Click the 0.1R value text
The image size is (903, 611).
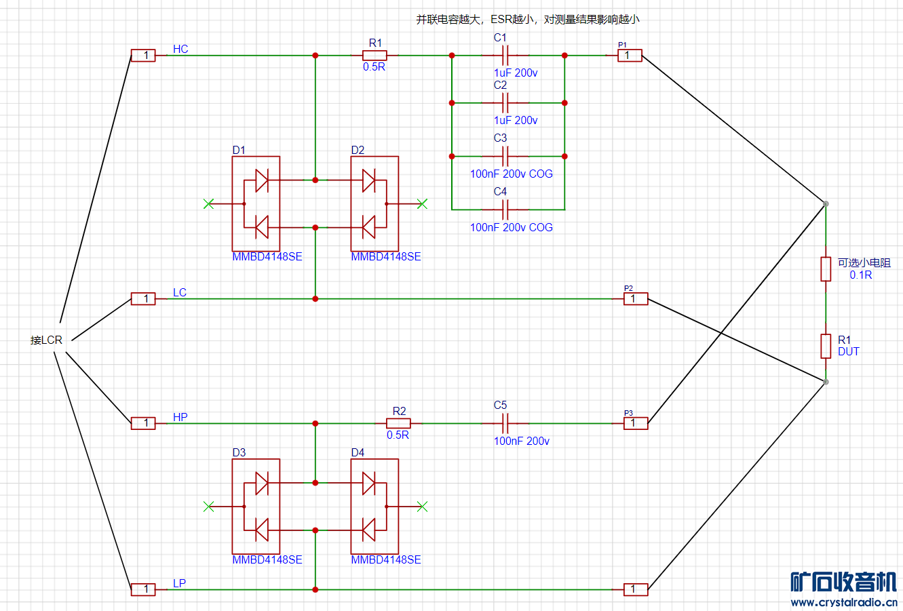coord(861,275)
